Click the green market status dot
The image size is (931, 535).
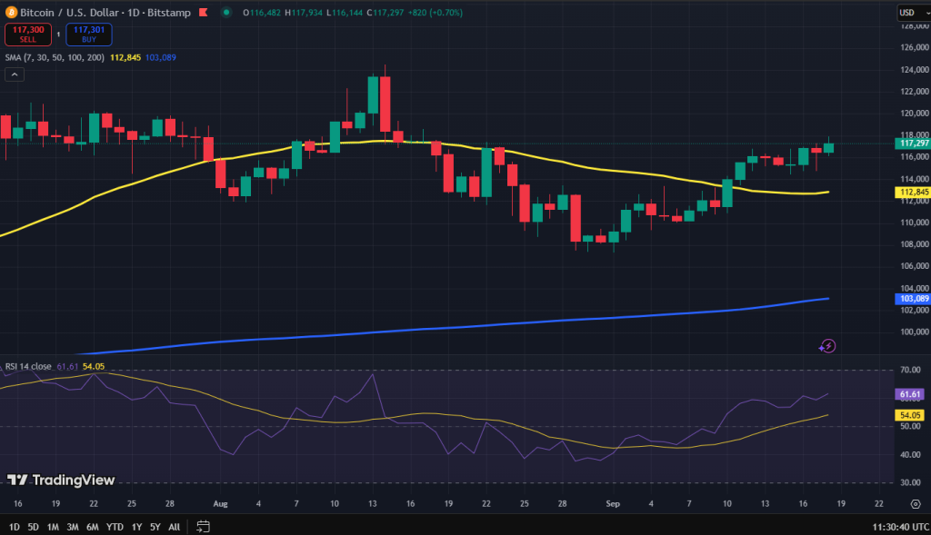pyautogui.click(x=226, y=13)
